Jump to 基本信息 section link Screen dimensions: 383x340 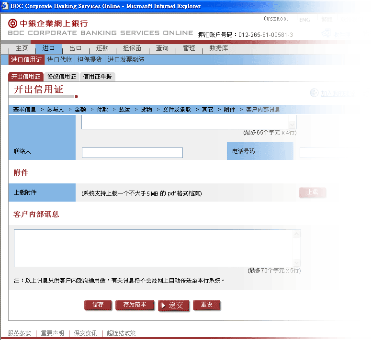point(24,110)
